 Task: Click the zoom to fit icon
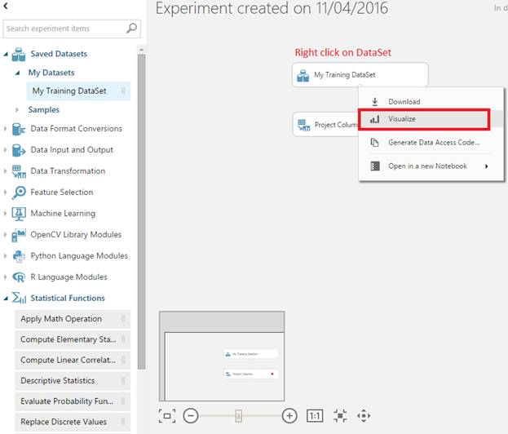340,416
